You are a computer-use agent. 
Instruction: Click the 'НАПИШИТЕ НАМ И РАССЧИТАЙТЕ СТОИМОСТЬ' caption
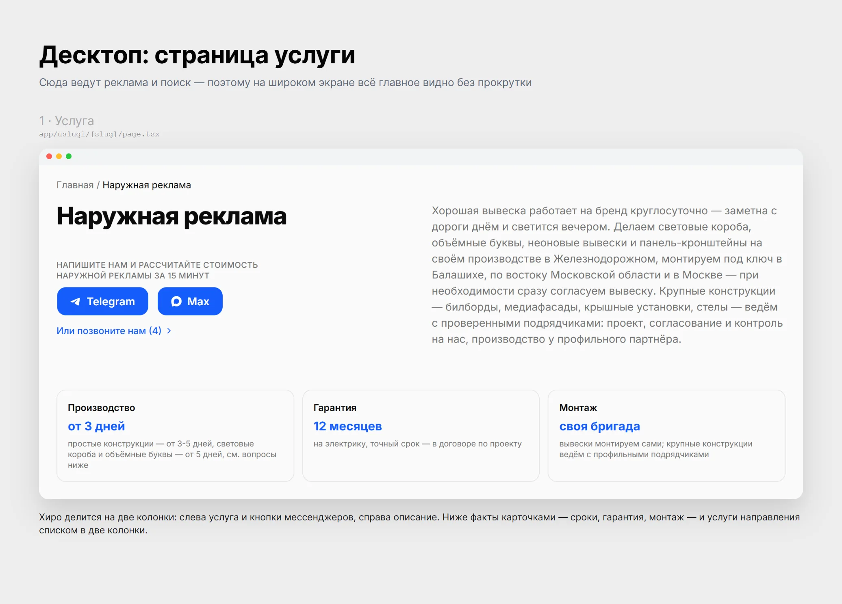(x=157, y=270)
